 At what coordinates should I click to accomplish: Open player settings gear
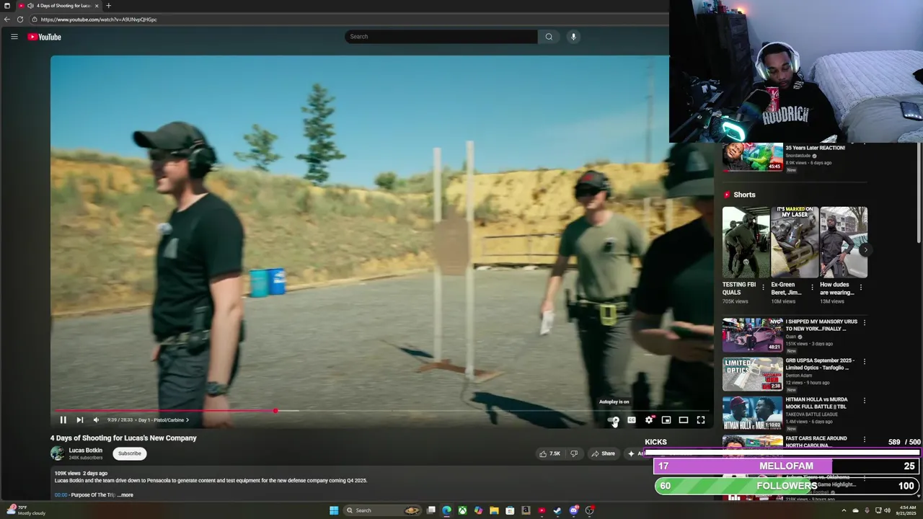click(x=649, y=420)
